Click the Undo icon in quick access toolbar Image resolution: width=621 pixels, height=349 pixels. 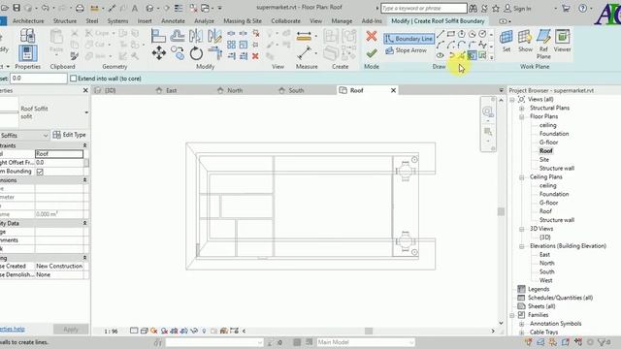tap(46, 8)
